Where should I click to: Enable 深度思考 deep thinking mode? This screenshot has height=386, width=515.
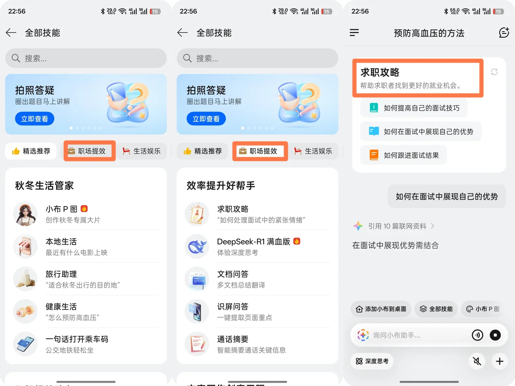[372, 361]
